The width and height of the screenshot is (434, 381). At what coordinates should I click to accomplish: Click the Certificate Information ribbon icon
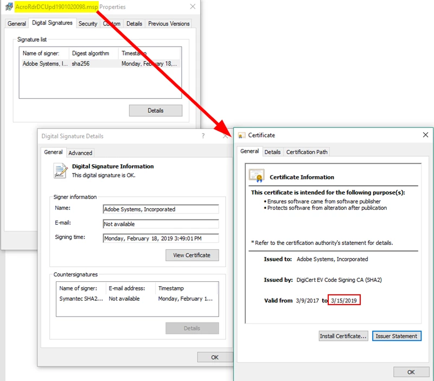tap(257, 176)
